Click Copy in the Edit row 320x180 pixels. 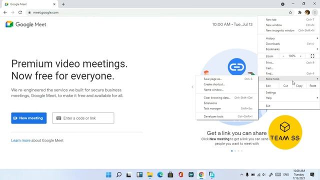(x=299, y=86)
